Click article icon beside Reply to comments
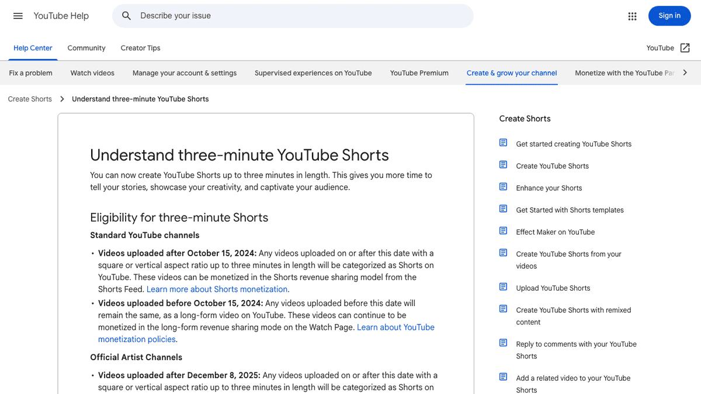This screenshot has height=394, width=701. pos(503,343)
